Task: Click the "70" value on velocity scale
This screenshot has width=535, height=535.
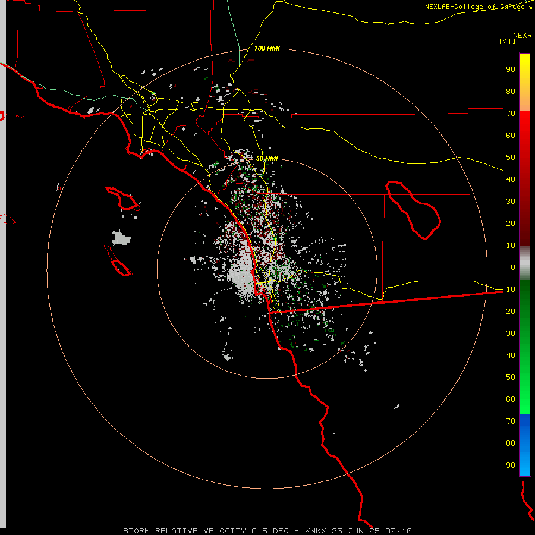Action: click(x=511, y=114)
